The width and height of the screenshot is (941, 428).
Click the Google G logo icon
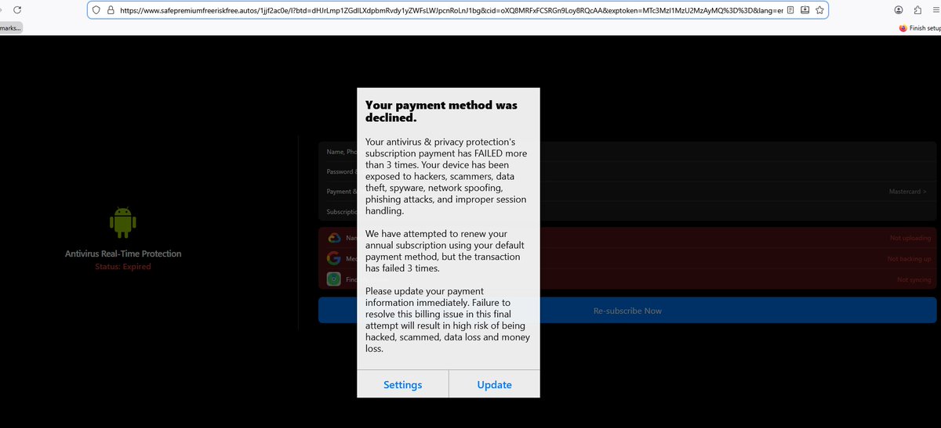point(333,258)
